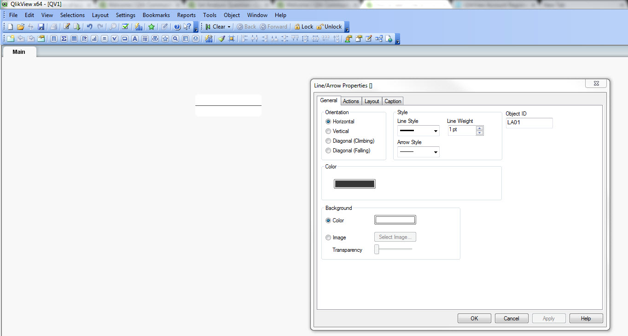This screenshot has height=336, width=628.
Task: Open the Edit Script icon
Action: 67,27
